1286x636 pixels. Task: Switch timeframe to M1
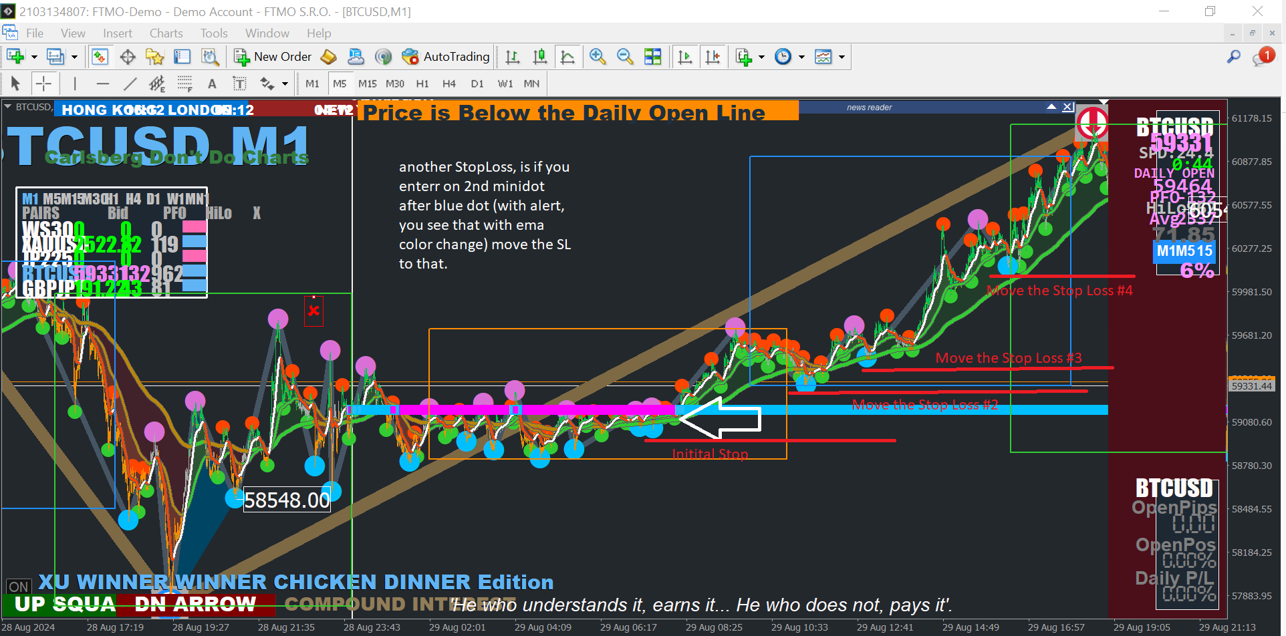312,84
